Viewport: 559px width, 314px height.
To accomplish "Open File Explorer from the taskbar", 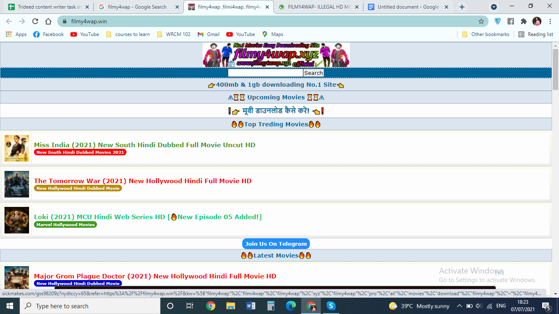I will (231, 306).
